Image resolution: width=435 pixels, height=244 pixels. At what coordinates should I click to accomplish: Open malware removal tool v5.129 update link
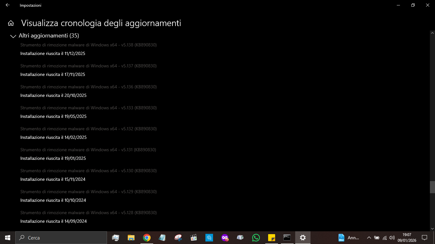pos(89,192)
